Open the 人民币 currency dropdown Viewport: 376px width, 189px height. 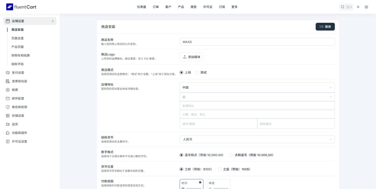coord(257,139)
